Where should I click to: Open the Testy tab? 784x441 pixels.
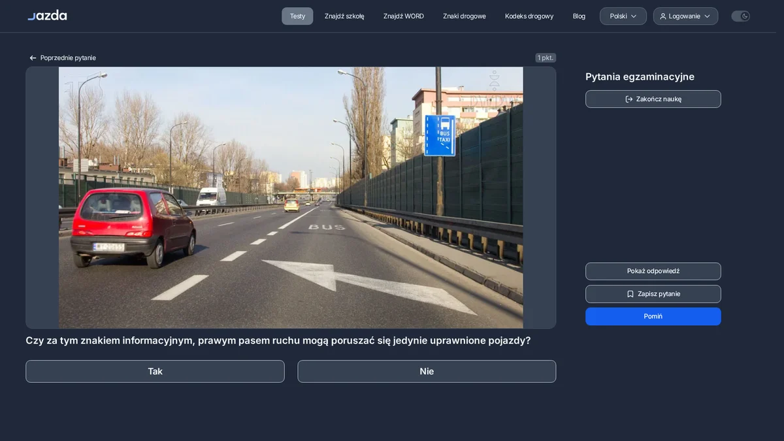(x=297, y=16)
